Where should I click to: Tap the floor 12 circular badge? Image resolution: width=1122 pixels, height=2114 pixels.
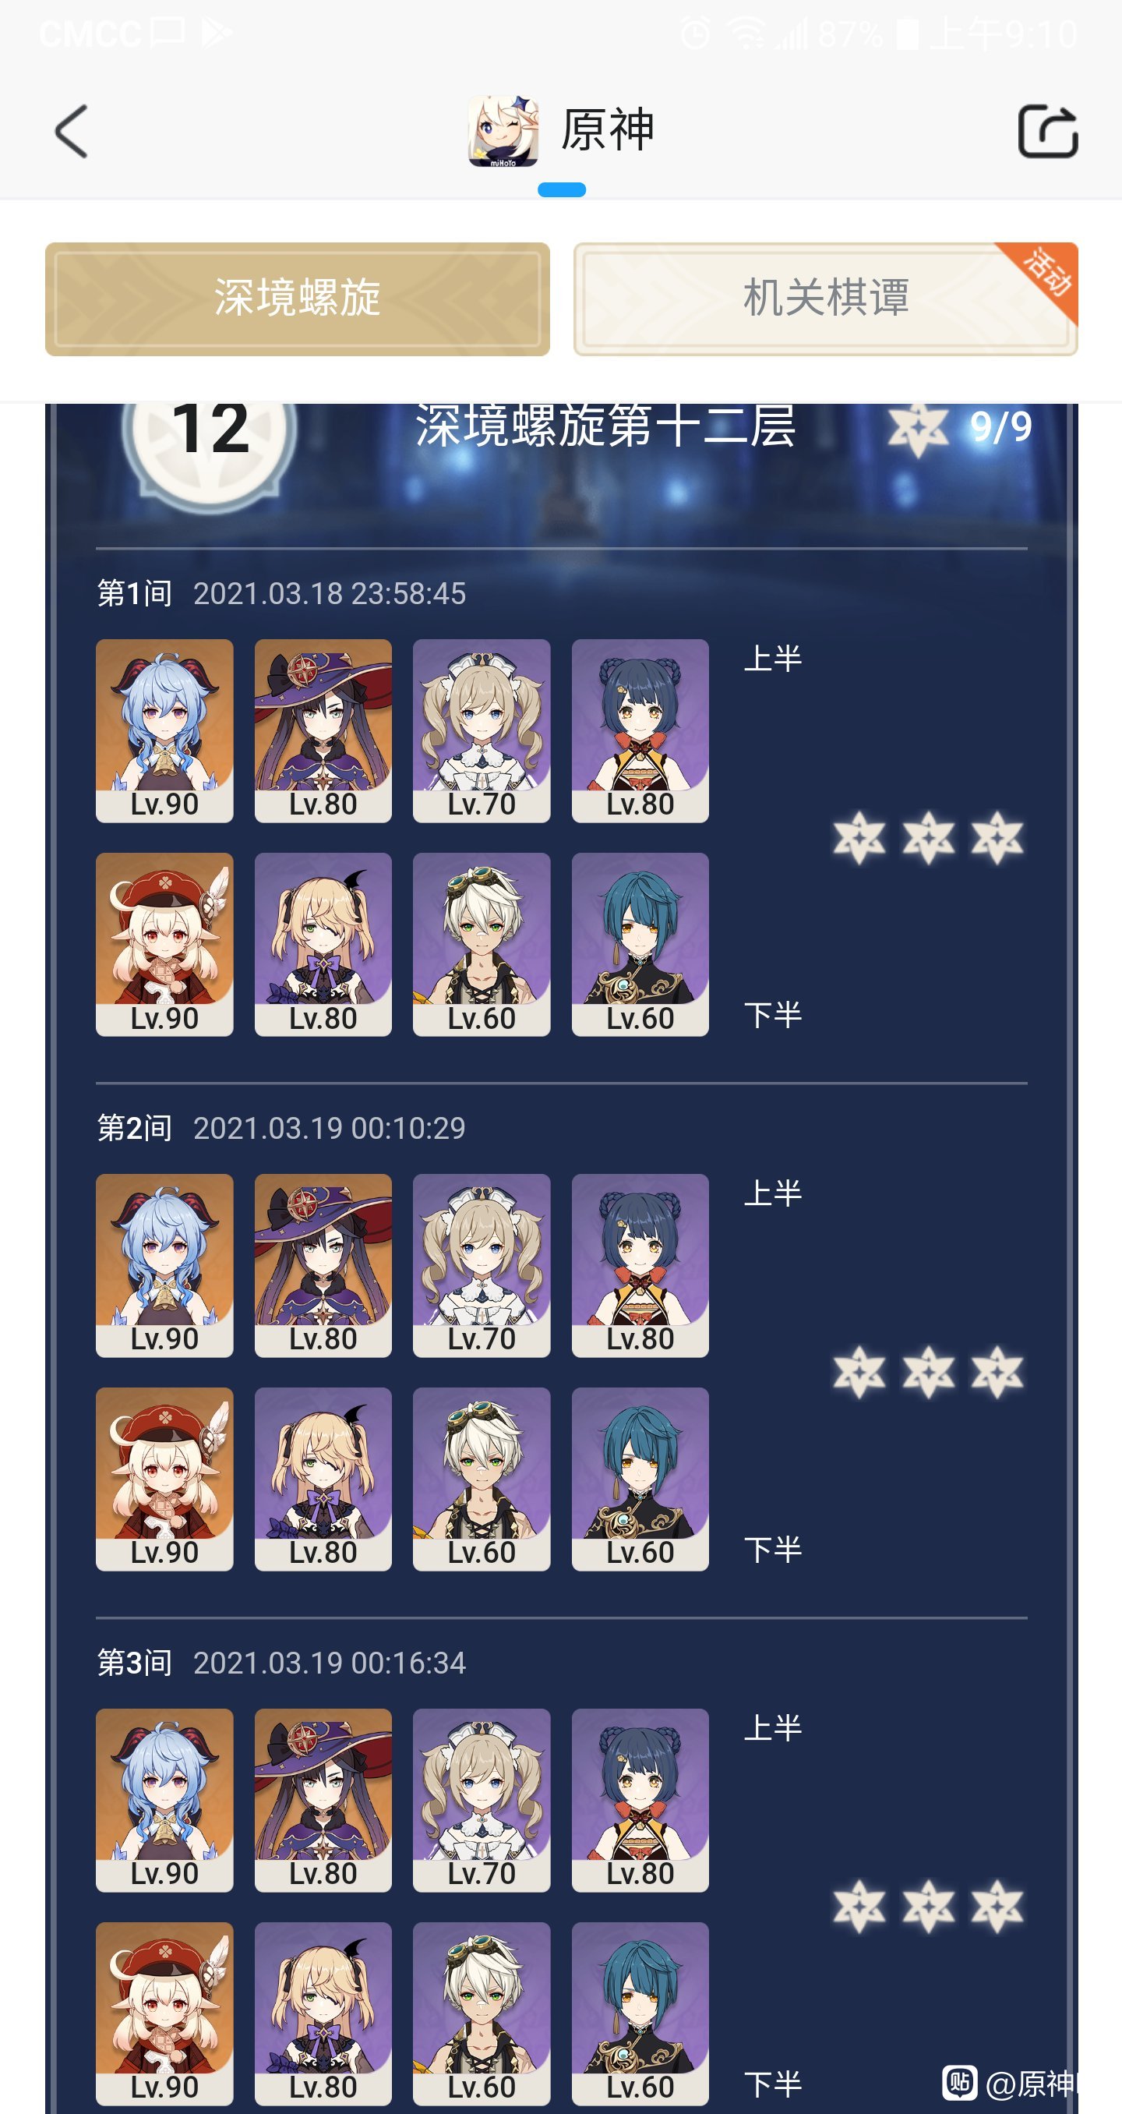point(210,439)
